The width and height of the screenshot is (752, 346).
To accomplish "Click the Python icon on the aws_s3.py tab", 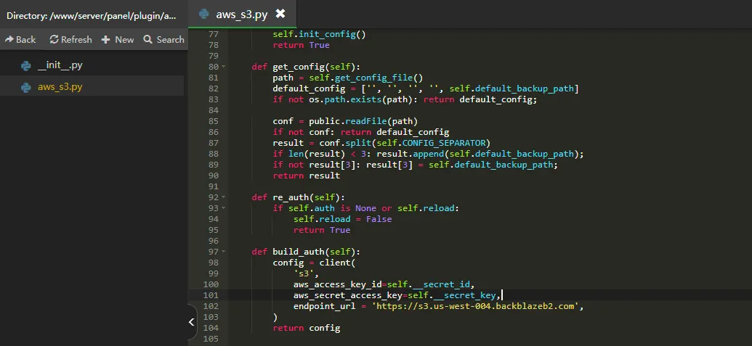I will (204, 14).
